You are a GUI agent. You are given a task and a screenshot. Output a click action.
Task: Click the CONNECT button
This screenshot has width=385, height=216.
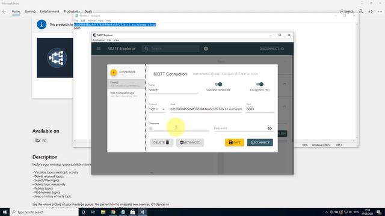click(260, 143)
